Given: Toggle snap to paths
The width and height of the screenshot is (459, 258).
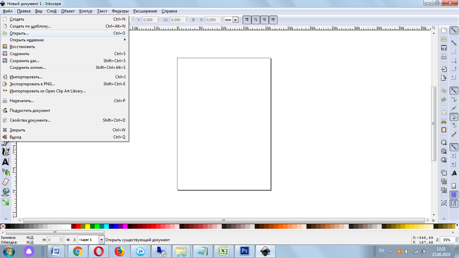Looking at the screenshot, I should pyautogui.click(x=454, y=99).
